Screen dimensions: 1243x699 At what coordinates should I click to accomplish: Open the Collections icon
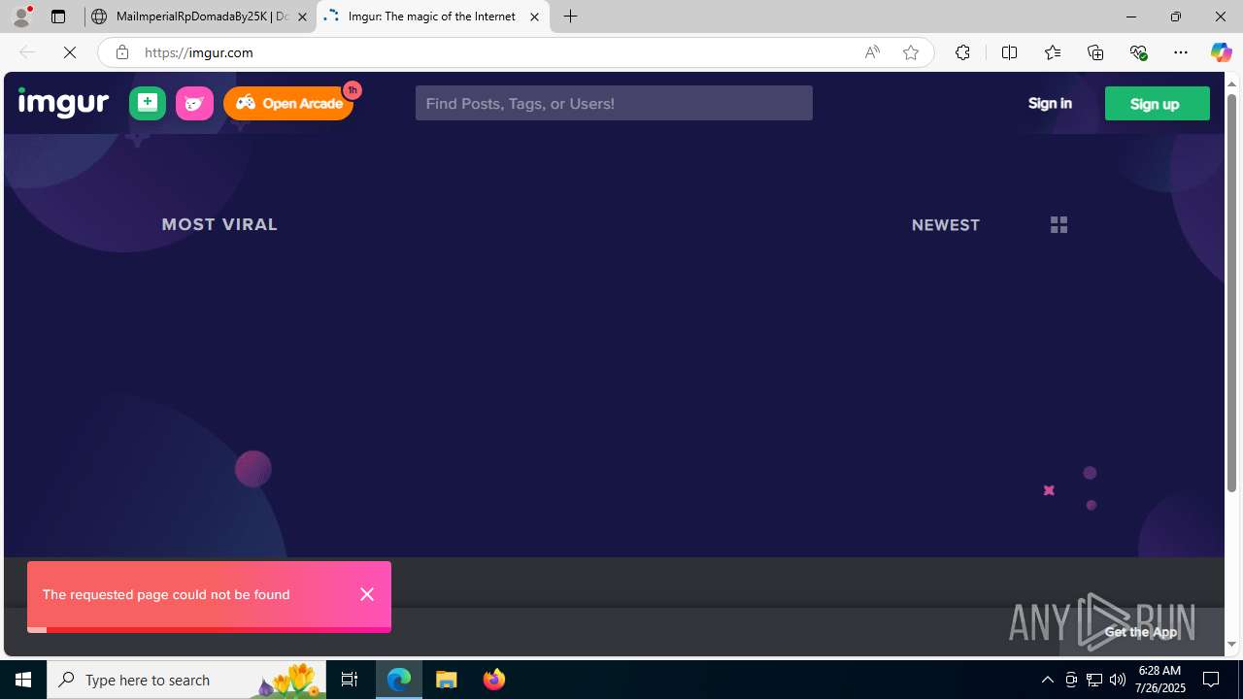[x=1095, y=52]
